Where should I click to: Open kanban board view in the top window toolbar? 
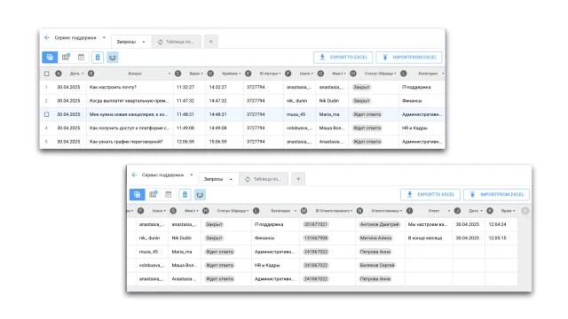[66, 57]
